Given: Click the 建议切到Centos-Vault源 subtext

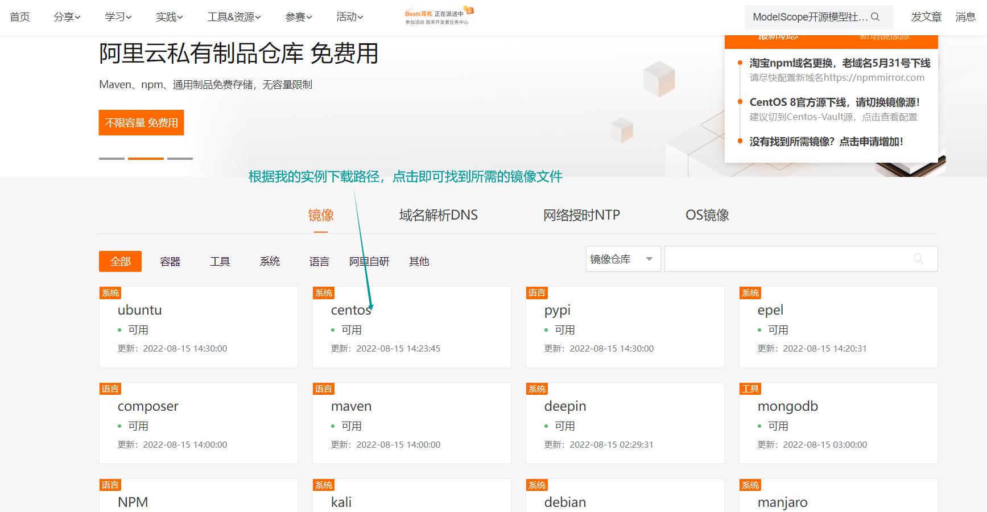Looking at the screenshot, I should [x=833, y=117].
